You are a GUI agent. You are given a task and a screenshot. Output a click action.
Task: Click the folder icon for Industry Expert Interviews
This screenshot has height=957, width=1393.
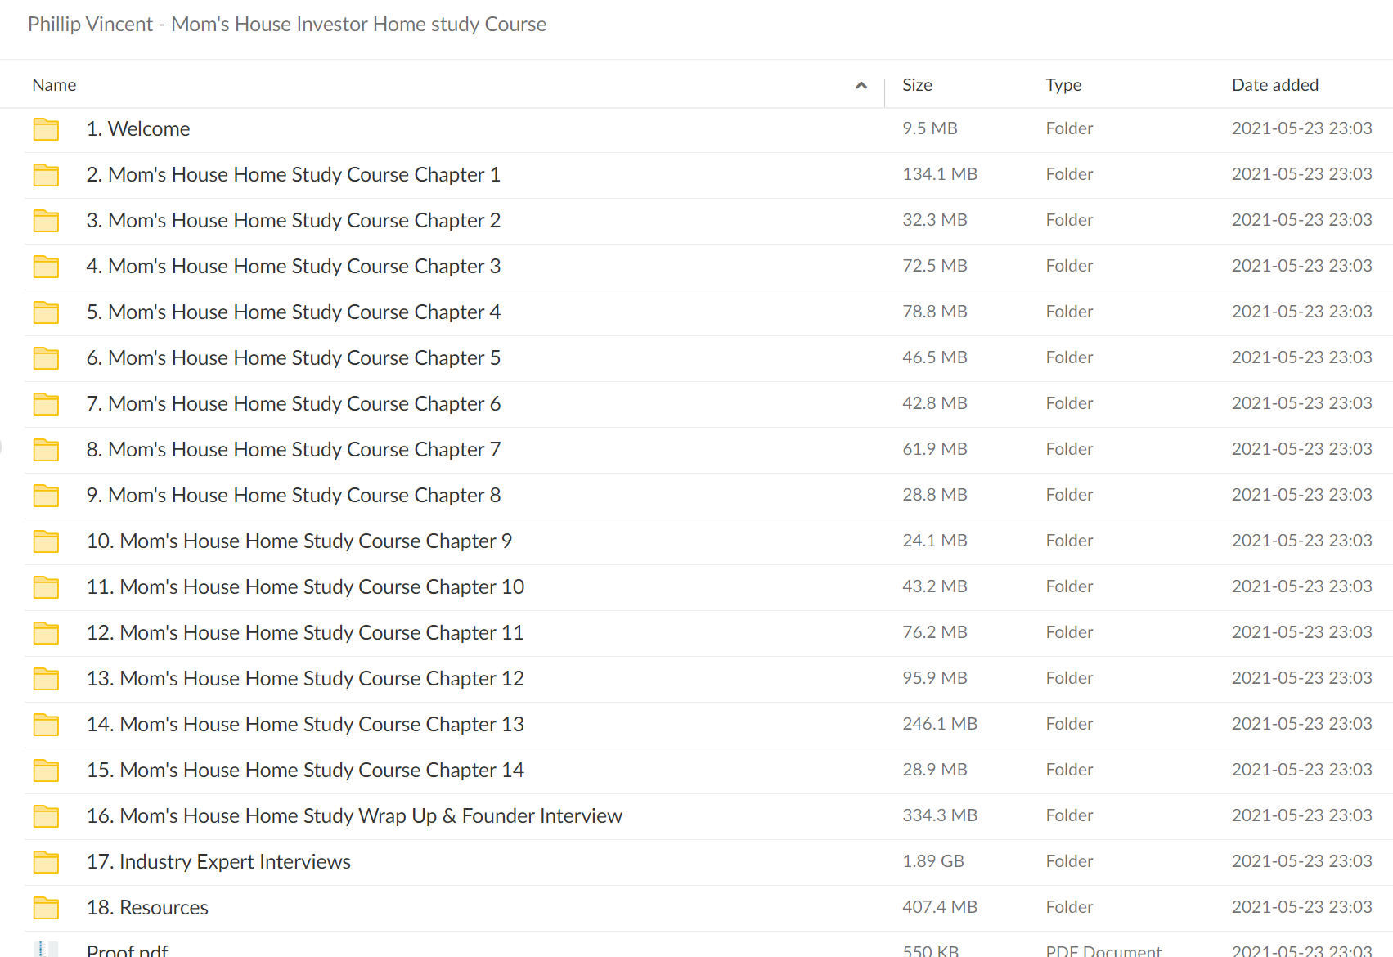(x=46, y=862)
